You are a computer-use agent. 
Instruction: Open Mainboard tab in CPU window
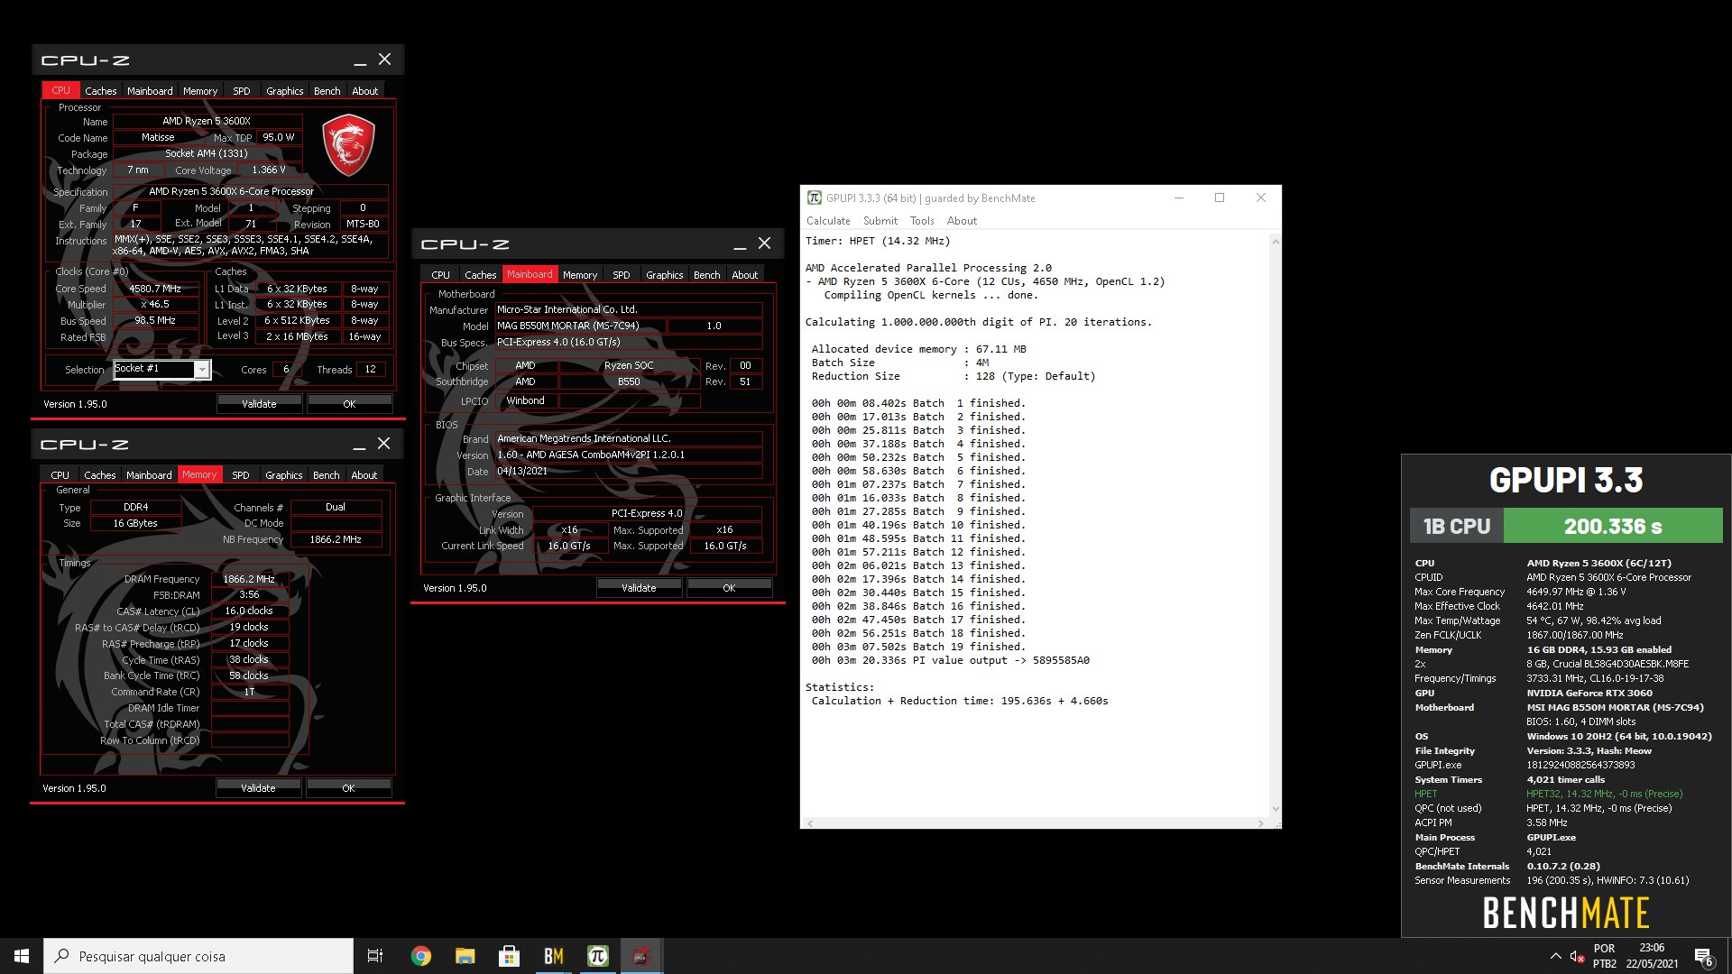(150, 91)
